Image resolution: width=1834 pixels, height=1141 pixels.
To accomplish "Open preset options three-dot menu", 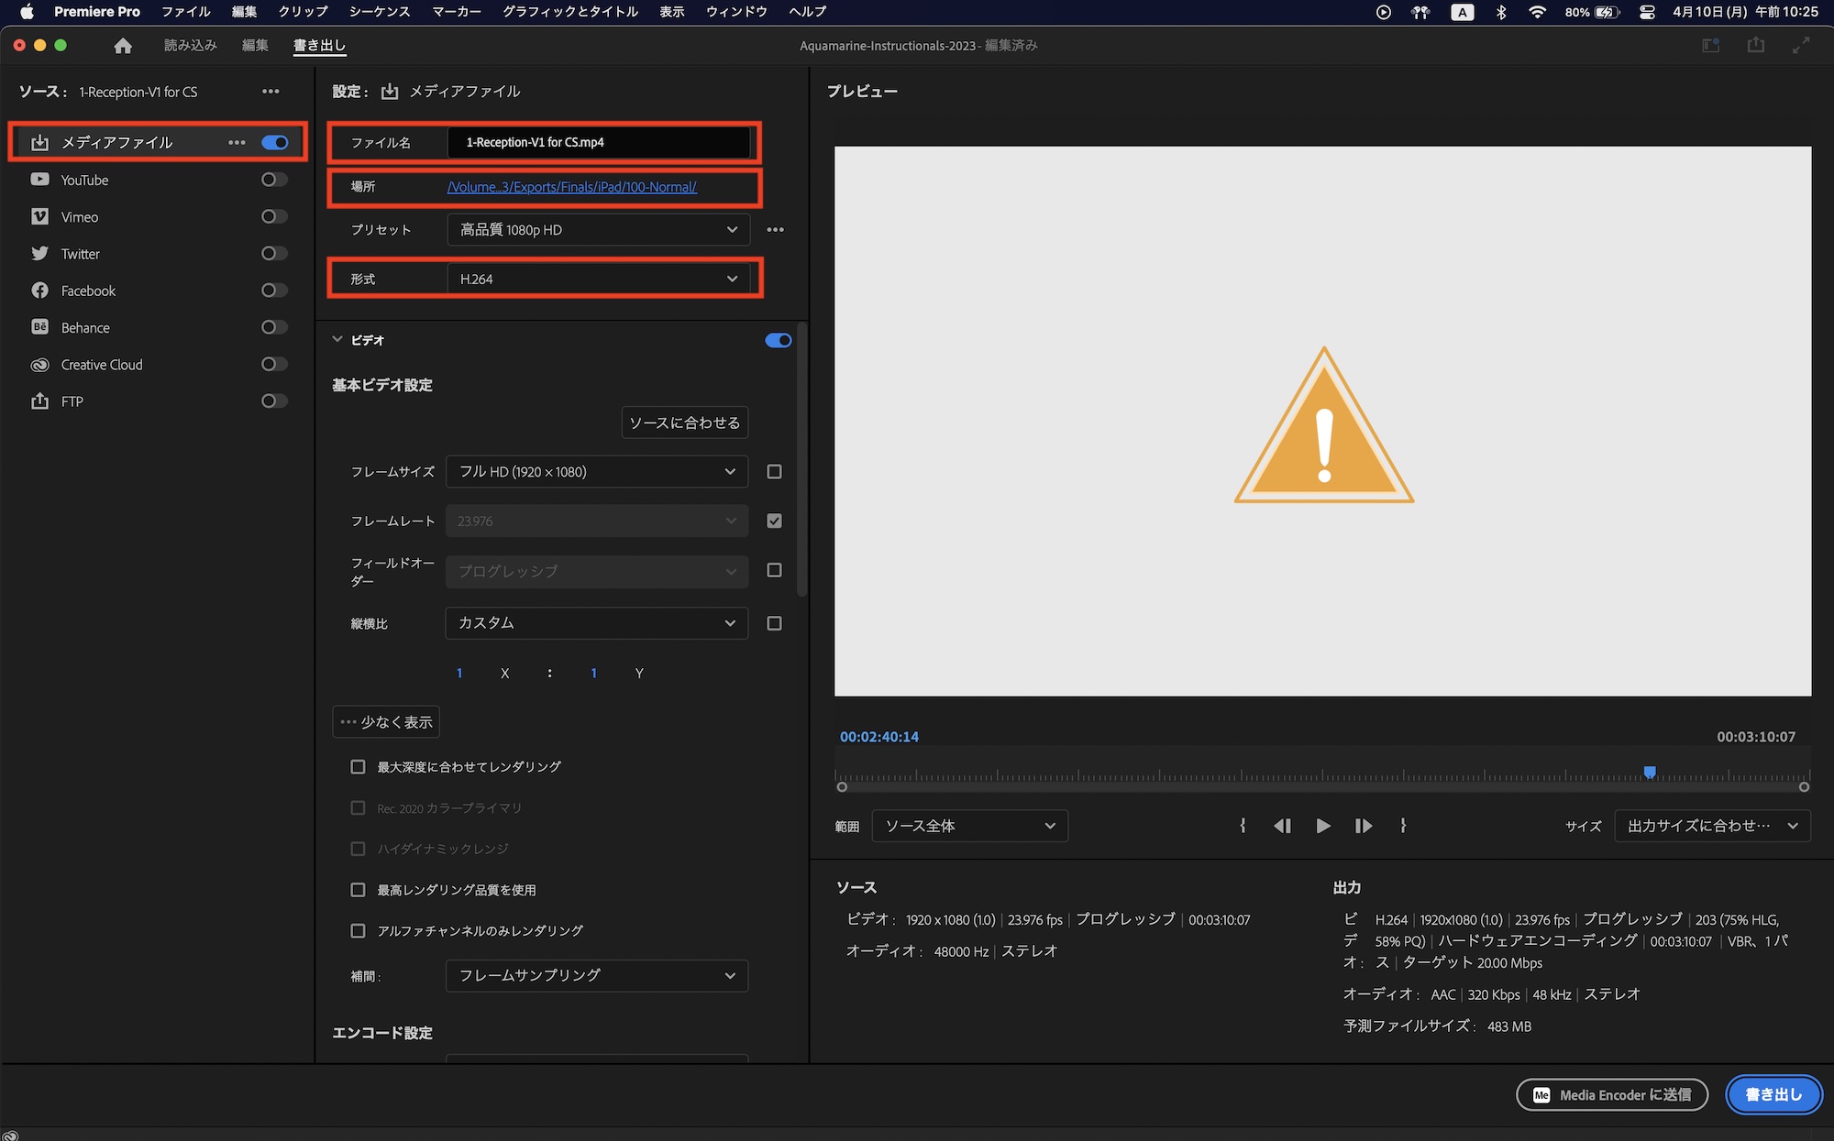I will click(x=775, y=230).
